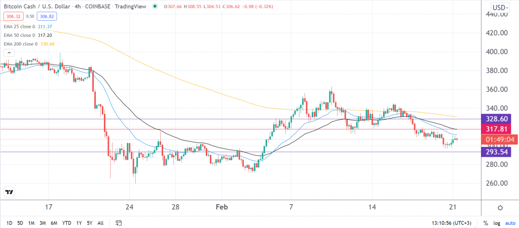Screen dimensions: 519x228
Task: Click the 14 date axis label
Action: click(x=372, y=208)
